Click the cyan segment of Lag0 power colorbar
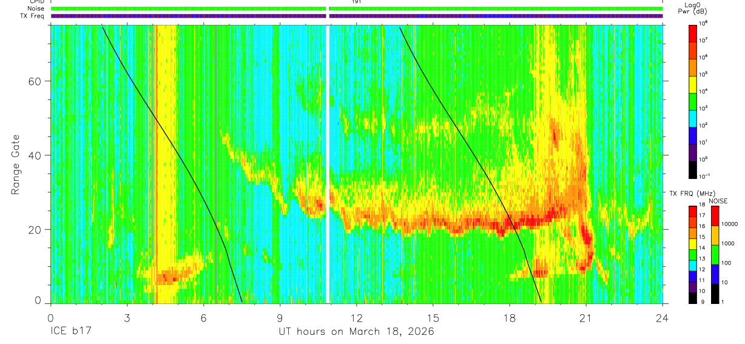 pyautogui.click(x=692, y=118)
